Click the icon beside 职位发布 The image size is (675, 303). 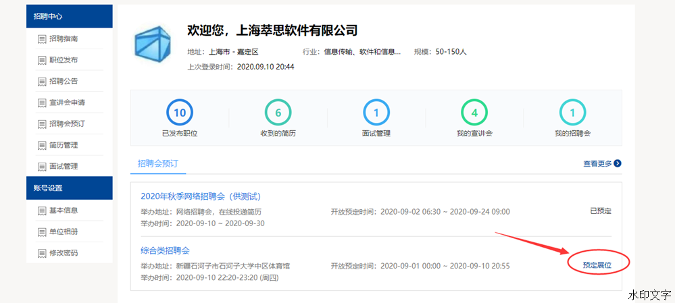(42, 61)
